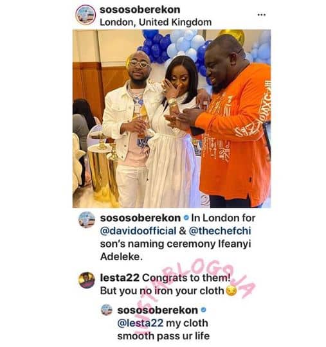Tap the caption text about naming ceremony
Screen dimensions: 326x347
pos(177,237)
